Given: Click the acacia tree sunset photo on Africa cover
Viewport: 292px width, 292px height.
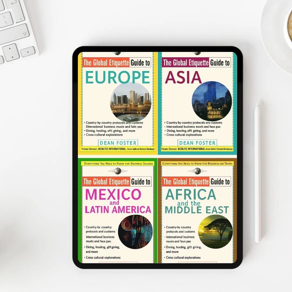Looking at the screenshot, I should click(215, 231).
